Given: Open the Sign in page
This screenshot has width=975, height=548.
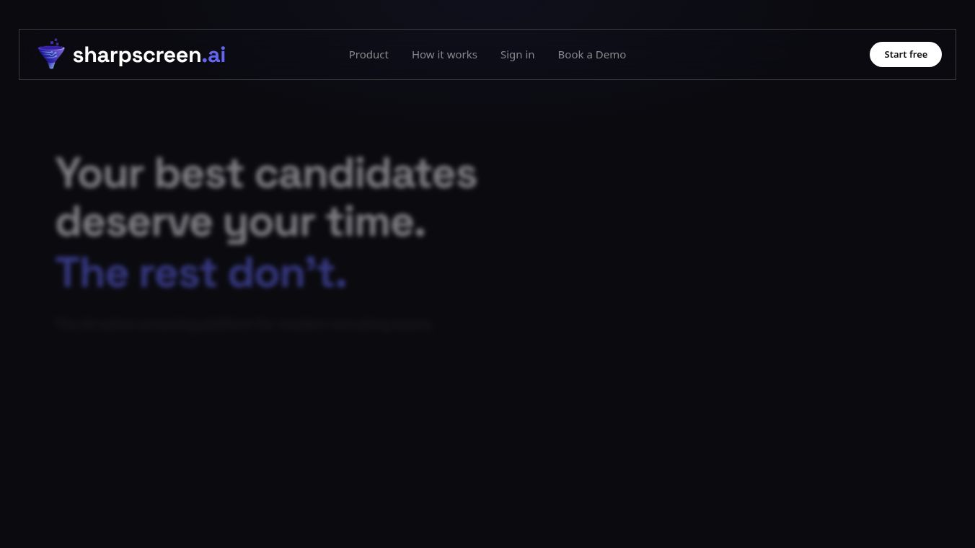Looking at the screenshot, I should 517,55.
